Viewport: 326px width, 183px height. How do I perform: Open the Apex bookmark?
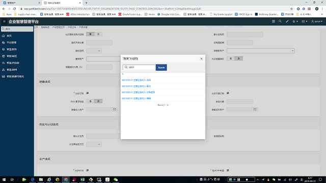[x=7, y=14]
